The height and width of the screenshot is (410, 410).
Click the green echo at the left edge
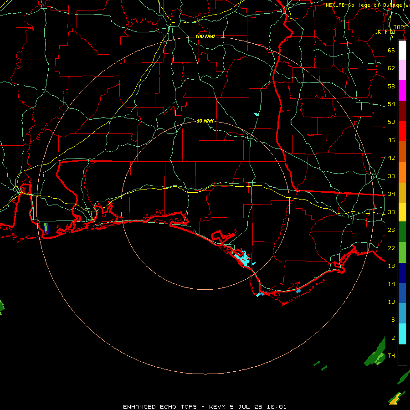(x=1, y=307)
